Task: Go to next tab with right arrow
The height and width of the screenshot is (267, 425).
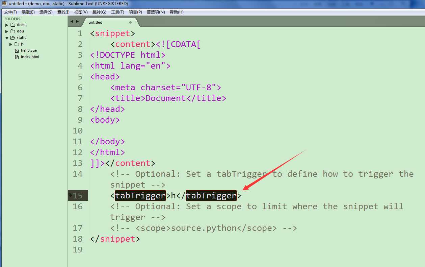Action: click(x=77, y=22)
